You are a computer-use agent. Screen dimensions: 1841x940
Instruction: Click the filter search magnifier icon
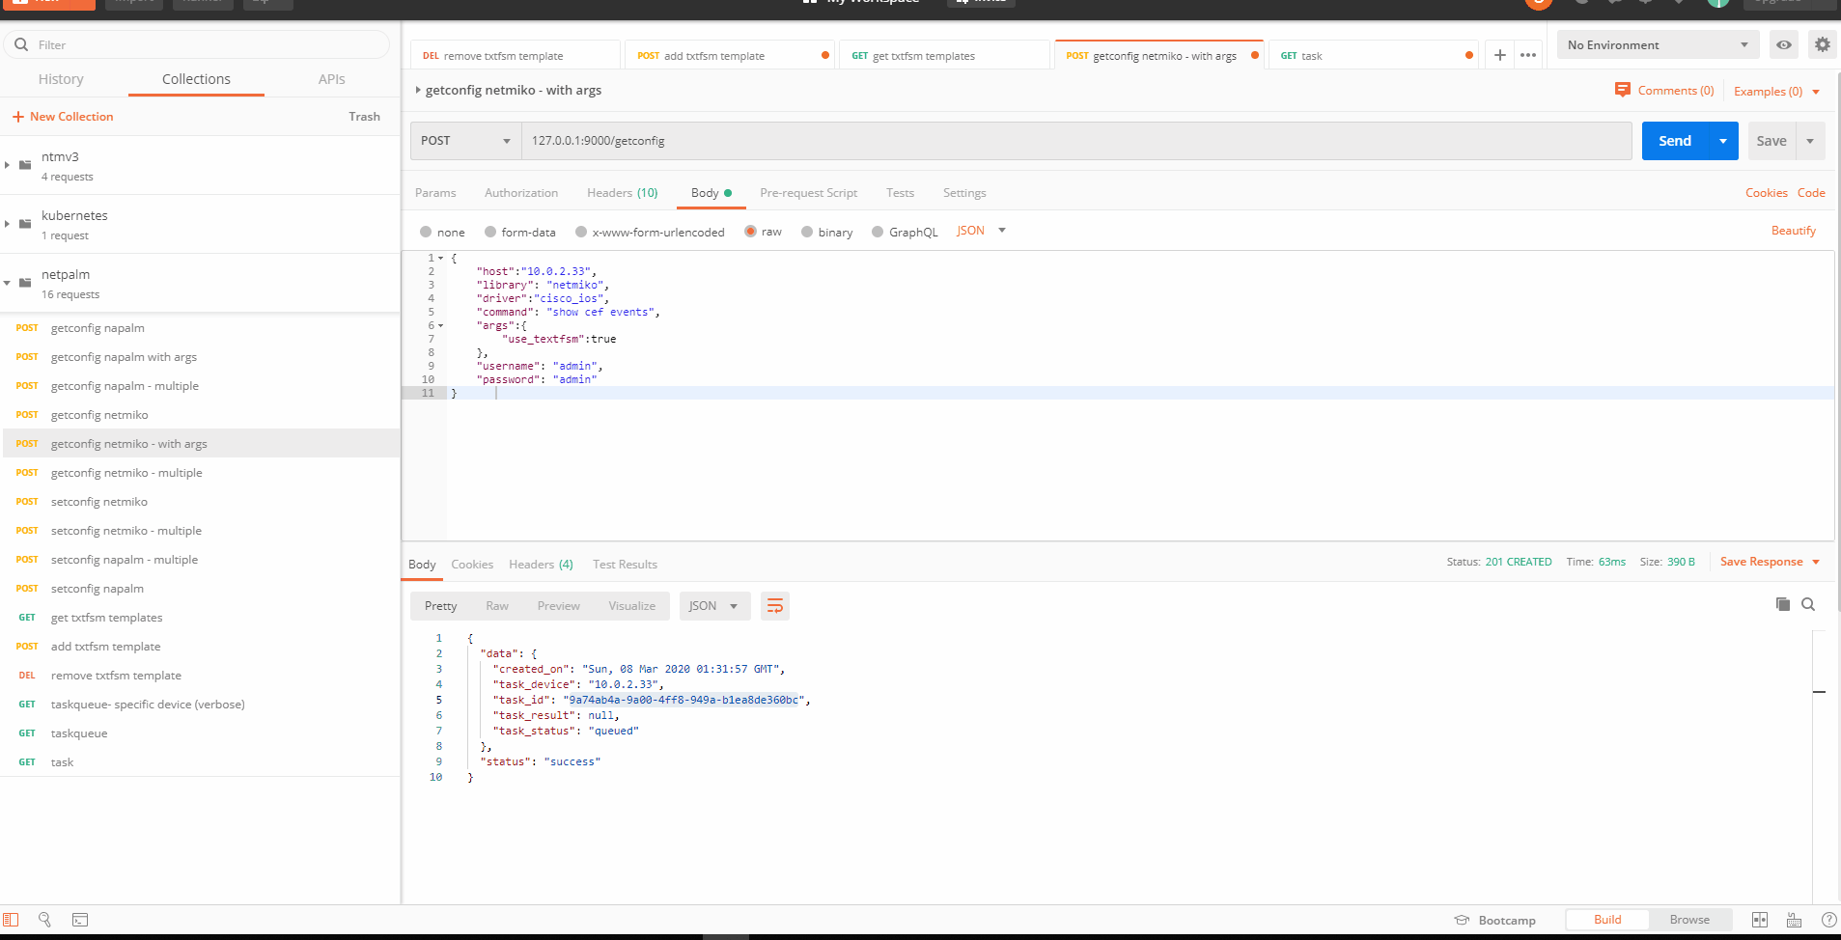pos(21,44)
